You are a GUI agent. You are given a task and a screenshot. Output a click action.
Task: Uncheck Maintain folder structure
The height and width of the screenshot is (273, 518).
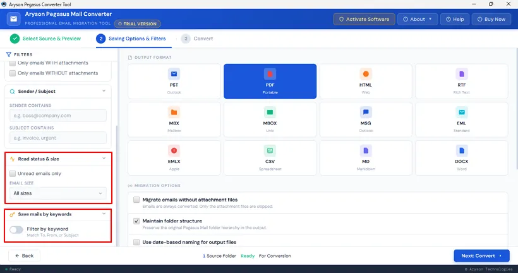point(136,221)
